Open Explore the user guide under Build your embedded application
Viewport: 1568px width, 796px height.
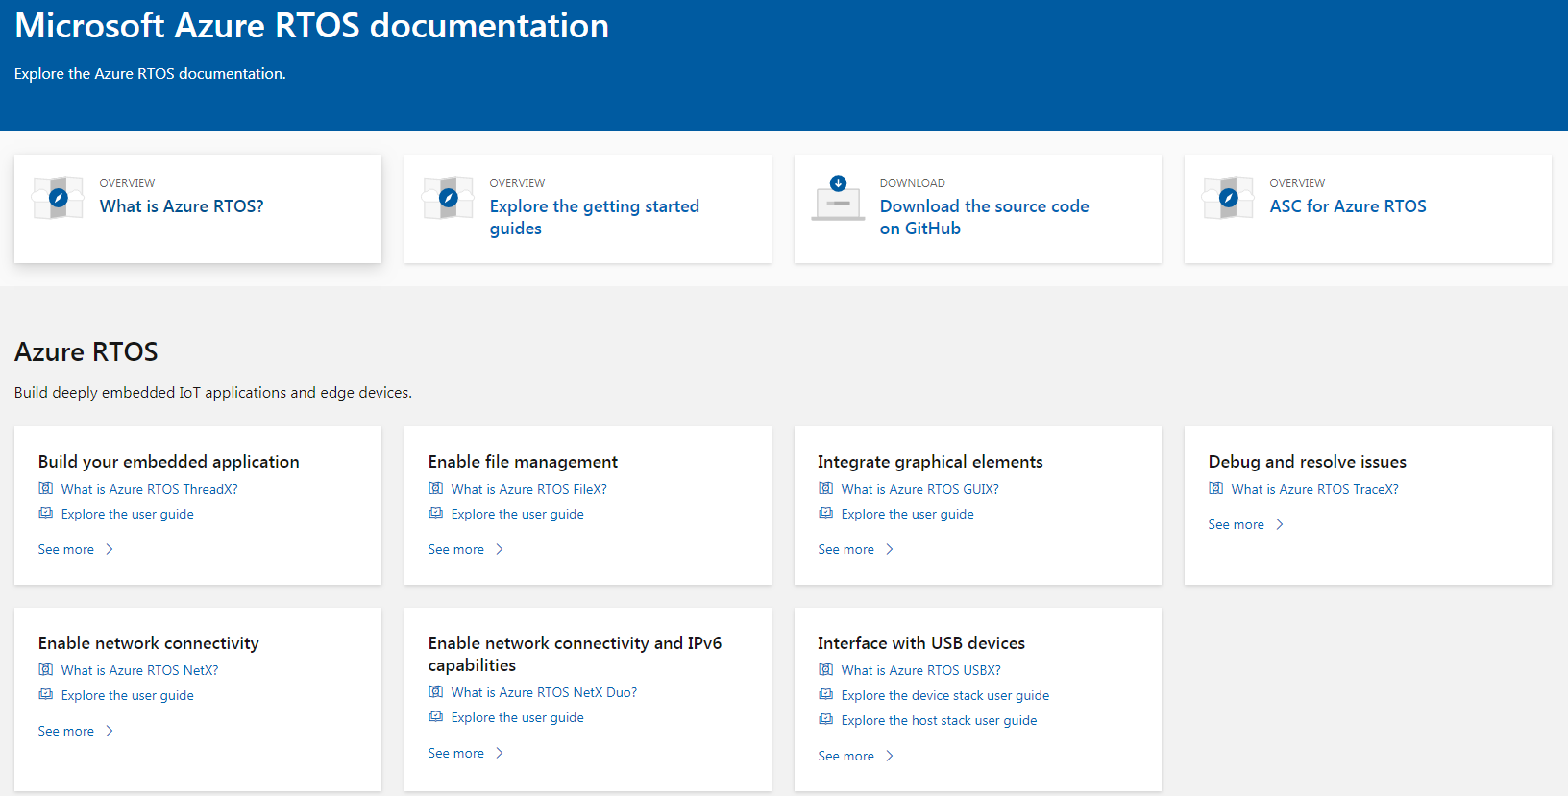128,514
